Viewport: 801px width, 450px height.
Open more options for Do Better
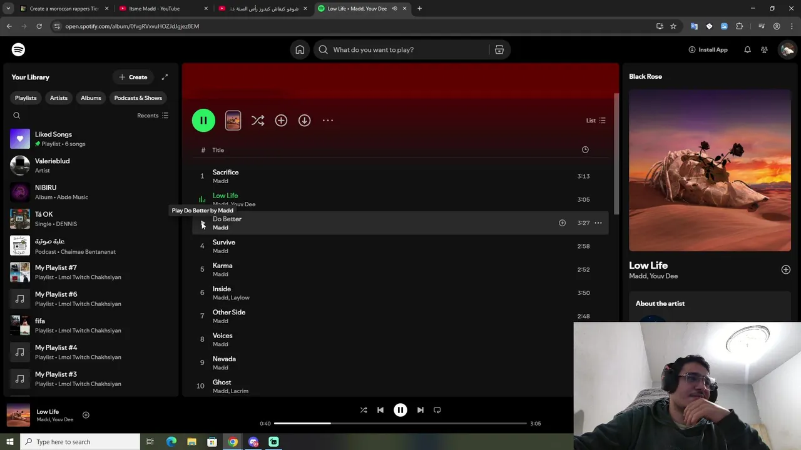598,223
